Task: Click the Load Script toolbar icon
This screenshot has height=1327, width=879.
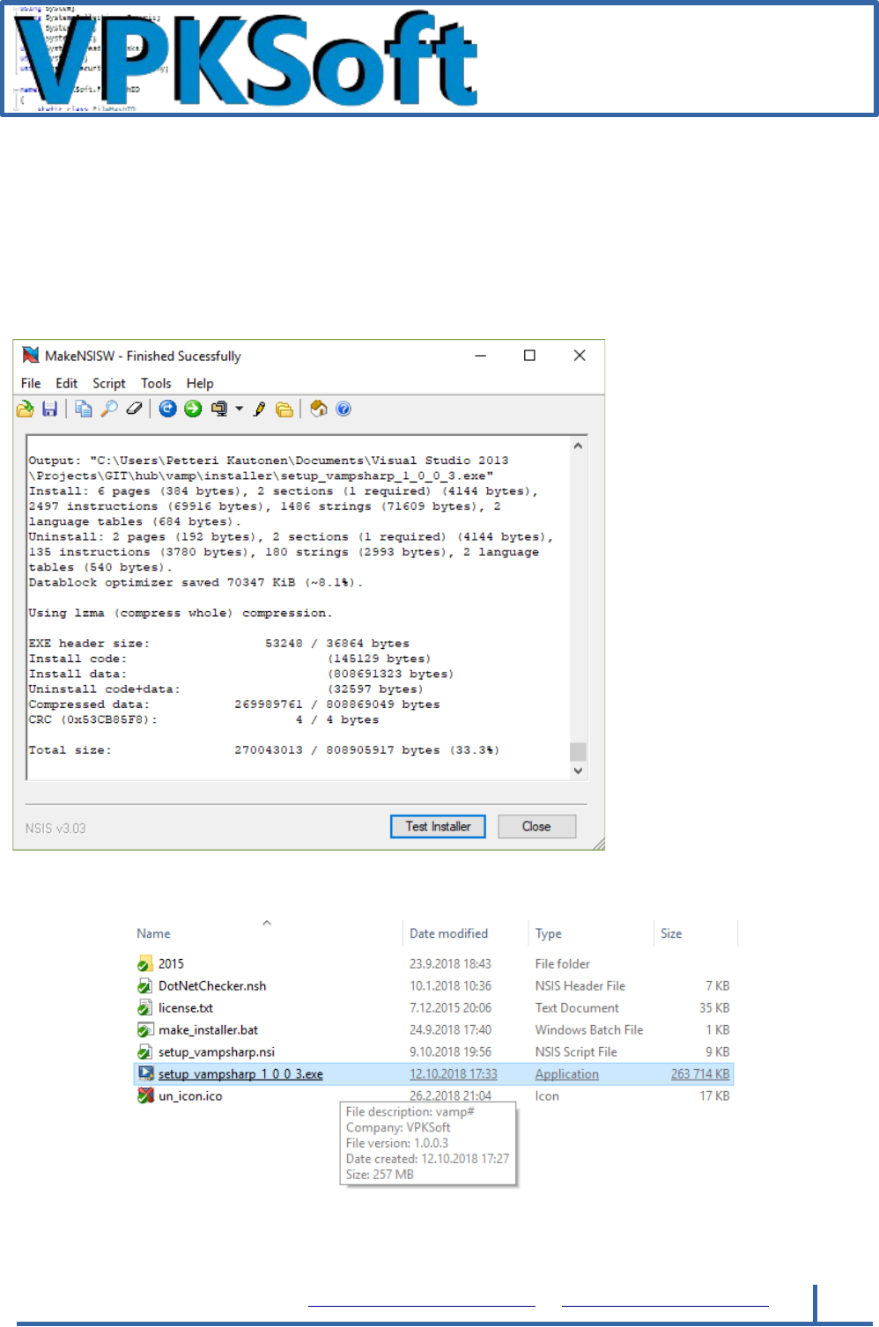Action: coord(26,409)
